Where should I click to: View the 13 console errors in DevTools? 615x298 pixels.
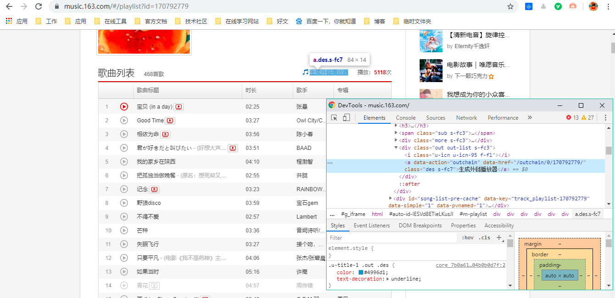571,118
